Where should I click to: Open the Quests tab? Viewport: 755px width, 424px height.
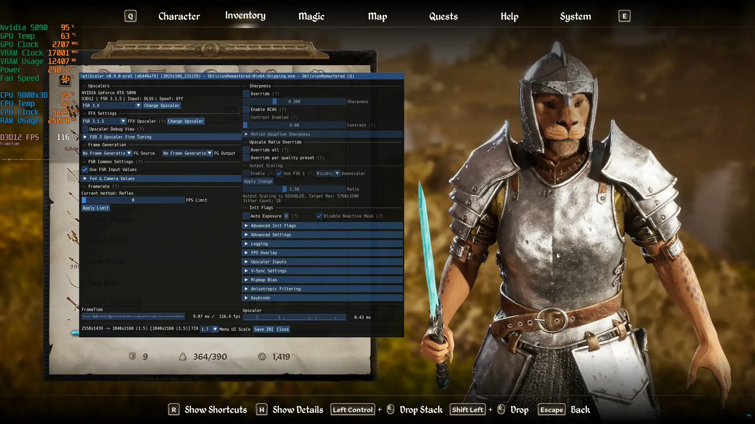pos(444,16)
